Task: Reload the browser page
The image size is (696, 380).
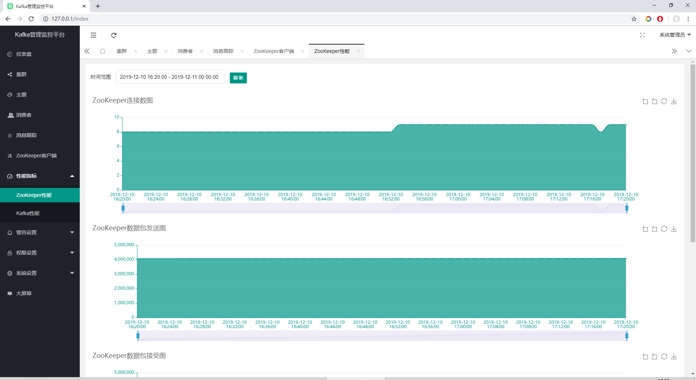Action: click(x=31, y=19)
